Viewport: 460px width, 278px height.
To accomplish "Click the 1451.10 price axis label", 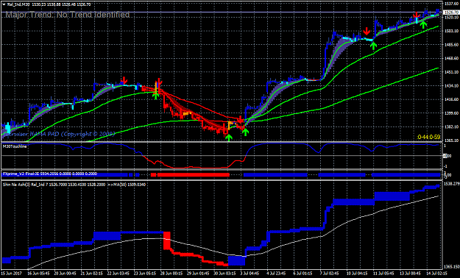I will coord(452,72).
